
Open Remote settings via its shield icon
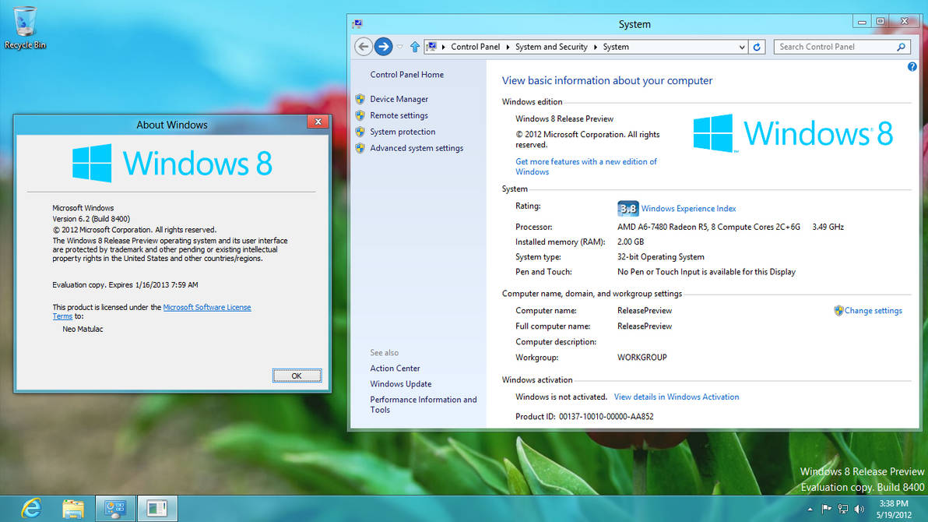[x=360, y=115]
